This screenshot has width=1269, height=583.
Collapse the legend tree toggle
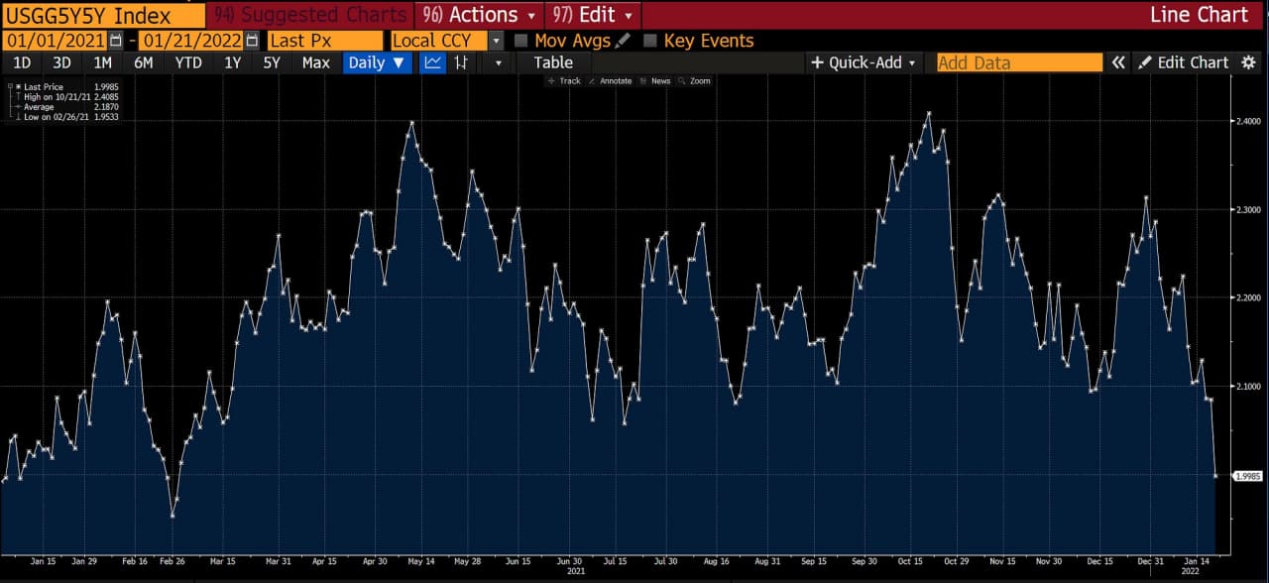tap(9, 87)
